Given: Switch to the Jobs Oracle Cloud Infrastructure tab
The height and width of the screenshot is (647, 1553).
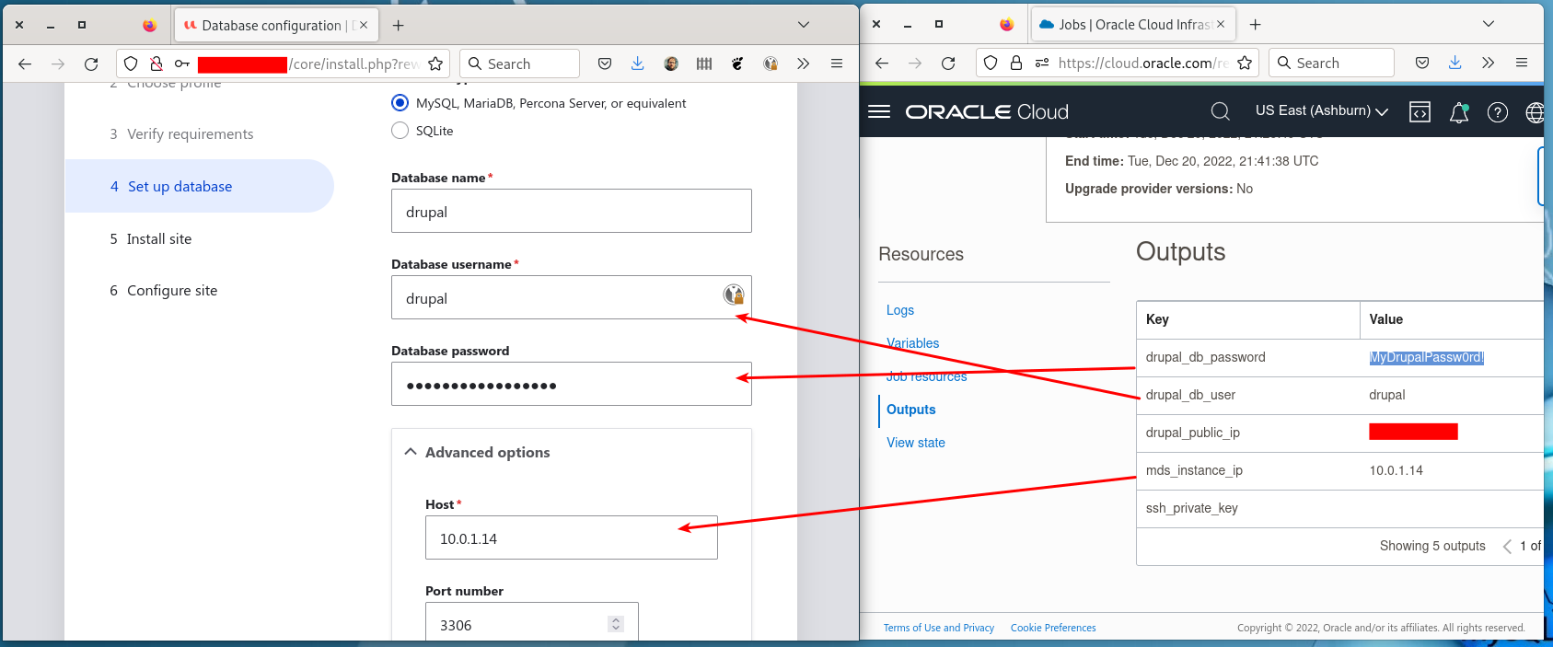Looking at the screenshot, I should pos(1133,24).
